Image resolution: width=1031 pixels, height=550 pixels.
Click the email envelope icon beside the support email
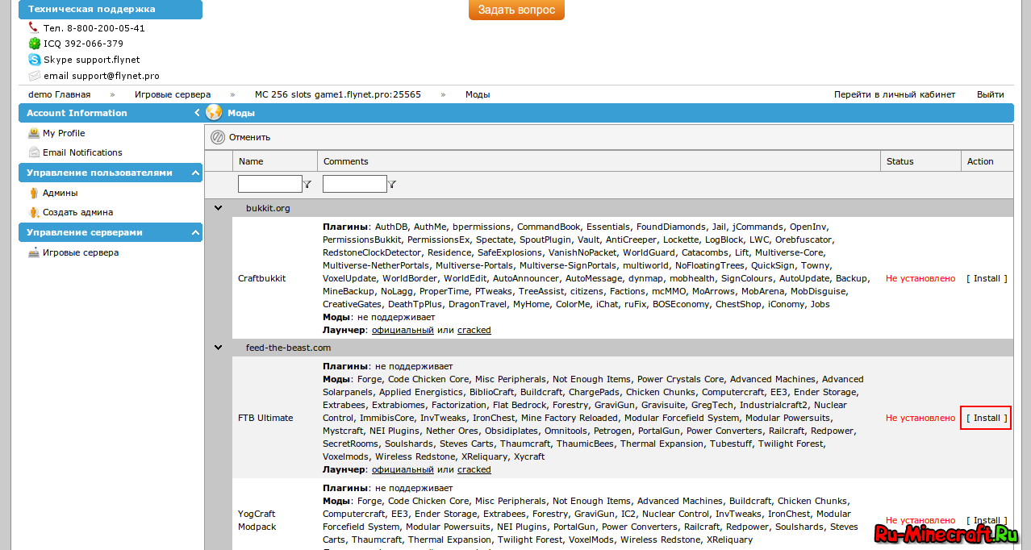tap(34, 76)
